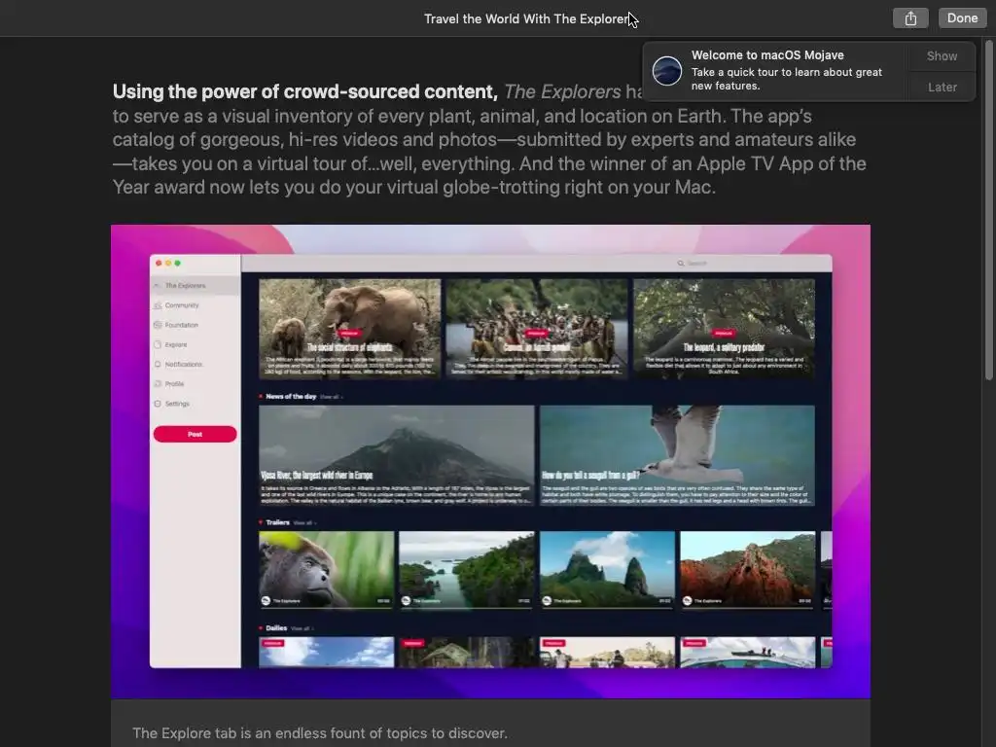Open the tribal people card in the middle

(537, 329)
